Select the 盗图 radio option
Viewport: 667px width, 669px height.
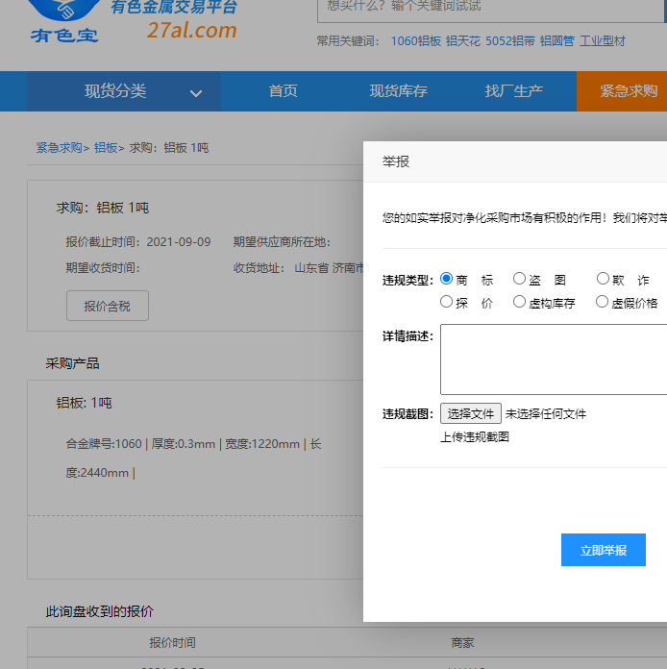pyautogui.click(x=519, y=280)
